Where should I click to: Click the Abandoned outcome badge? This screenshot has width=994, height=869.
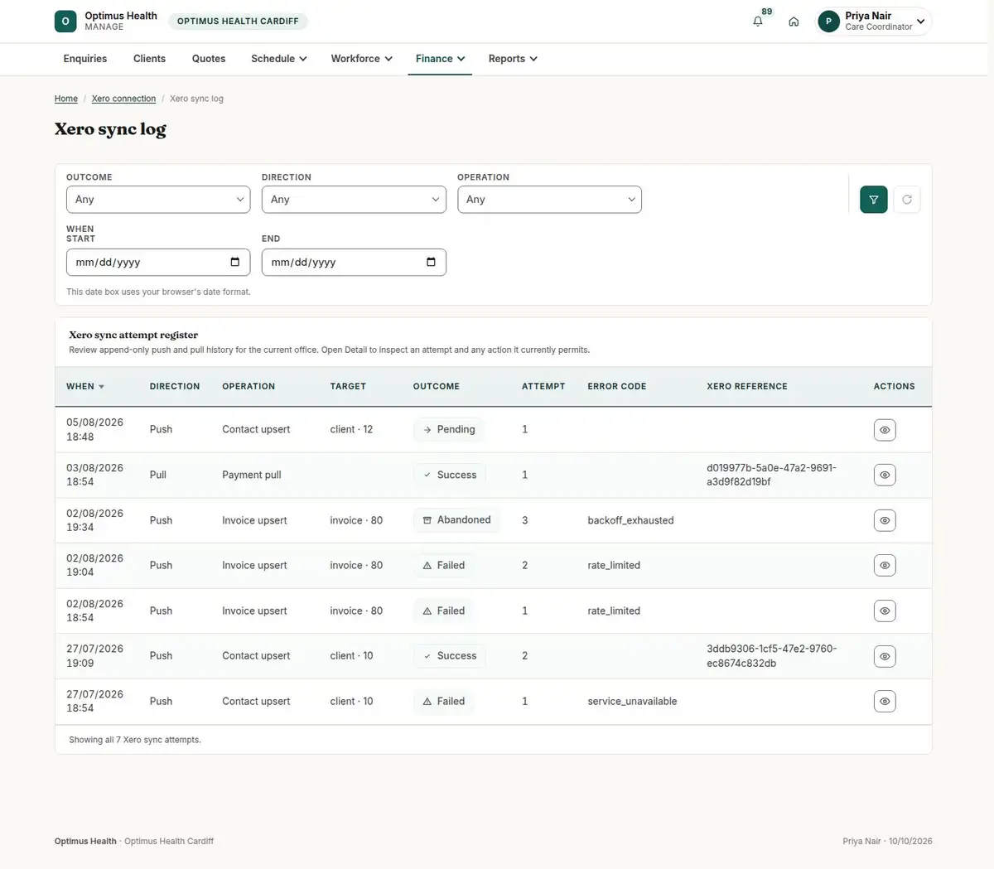click(x=456, y=519)
